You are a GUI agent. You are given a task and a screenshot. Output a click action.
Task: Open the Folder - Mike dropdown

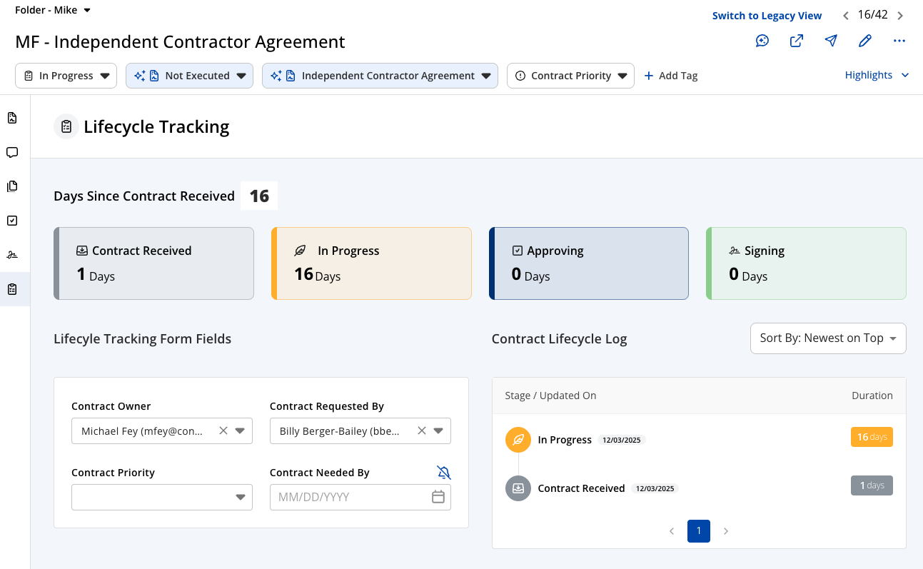(x=54, y=10)
